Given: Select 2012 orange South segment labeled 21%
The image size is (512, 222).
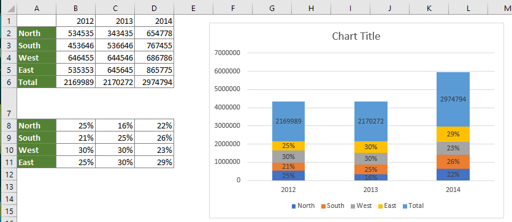Looking at the screenshot, I should coord(288,167).
